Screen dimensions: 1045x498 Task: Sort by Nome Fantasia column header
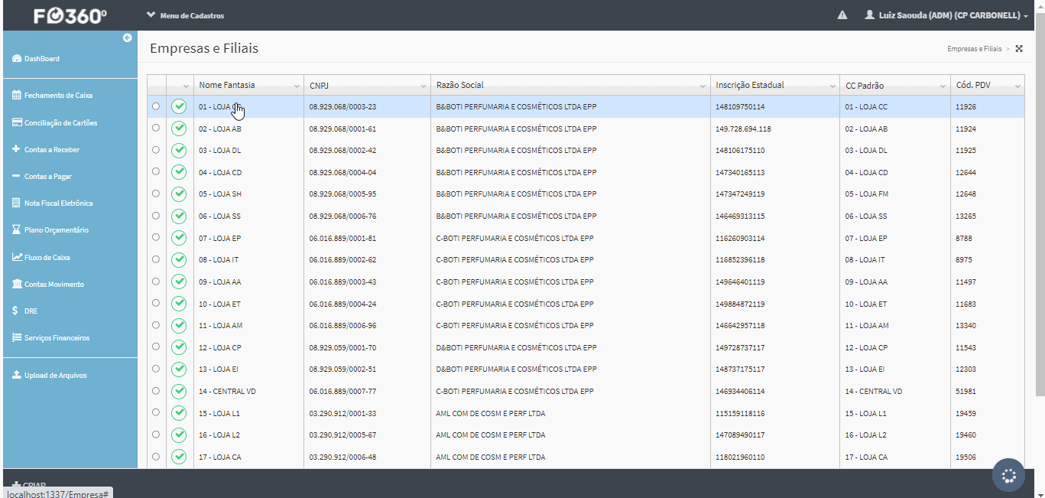(227, 85)
